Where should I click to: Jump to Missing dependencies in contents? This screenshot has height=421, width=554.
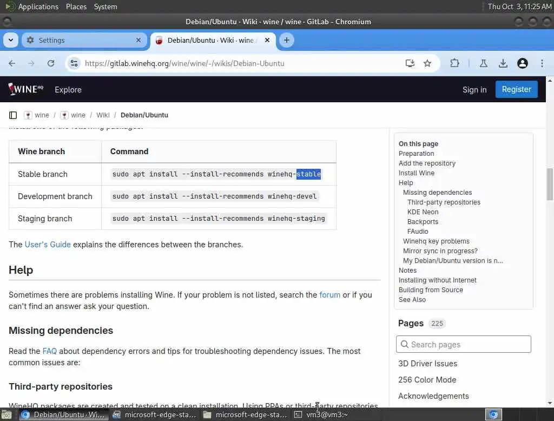[437, 193]
